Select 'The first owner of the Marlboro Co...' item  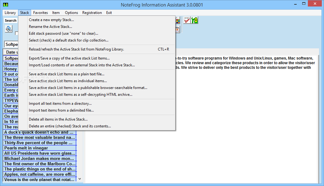40,164
